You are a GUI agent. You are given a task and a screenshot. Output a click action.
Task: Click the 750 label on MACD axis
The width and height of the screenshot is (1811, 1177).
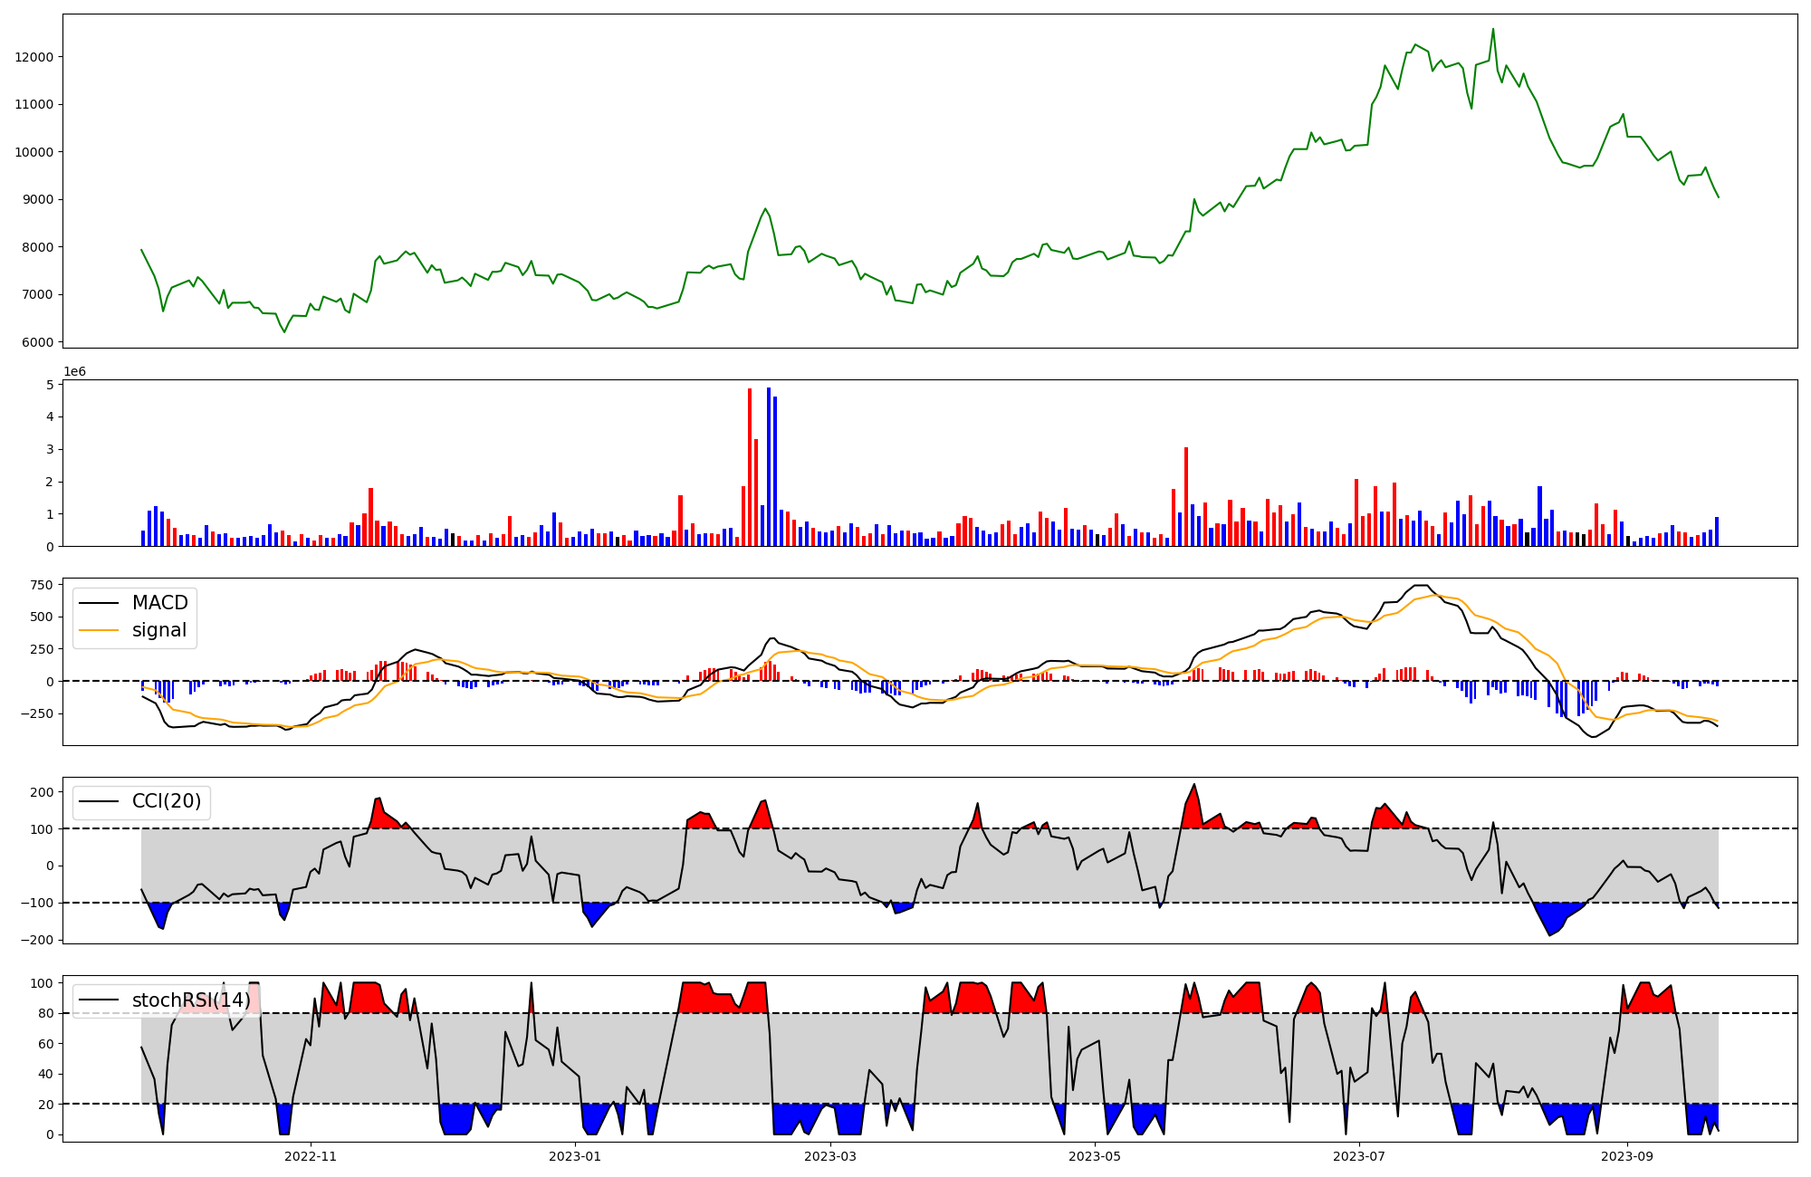[42, 585]
